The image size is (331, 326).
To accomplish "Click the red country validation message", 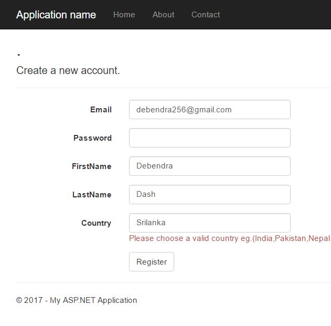I will click(x=229, y=238).
